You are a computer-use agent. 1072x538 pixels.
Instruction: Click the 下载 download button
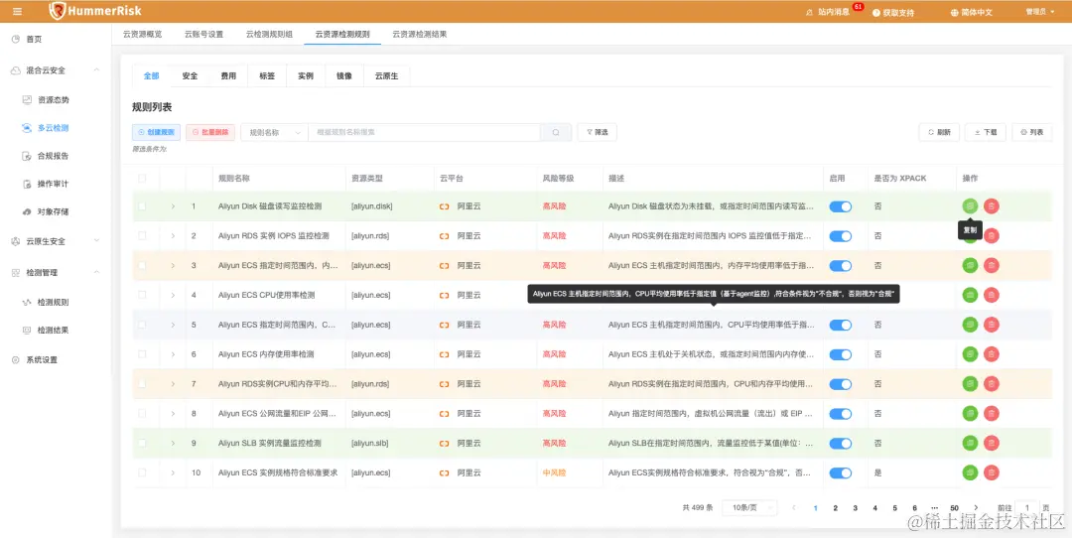pyautogui.click(x=986, y=133)
